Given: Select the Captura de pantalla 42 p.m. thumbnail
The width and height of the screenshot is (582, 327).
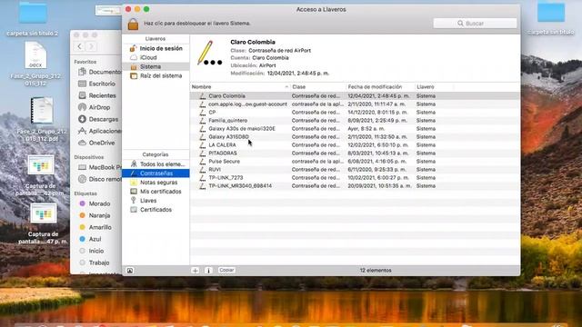Looking at the screenshot, I should coord(40,165).
